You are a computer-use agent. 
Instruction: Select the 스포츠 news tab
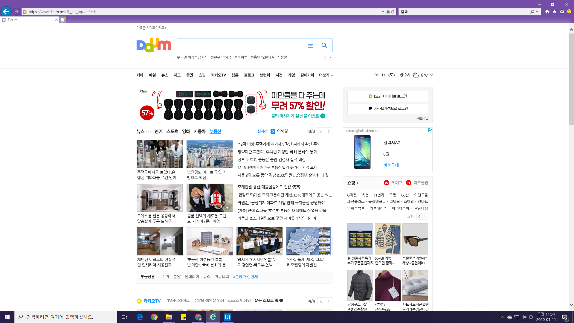[x=172, y=131]
